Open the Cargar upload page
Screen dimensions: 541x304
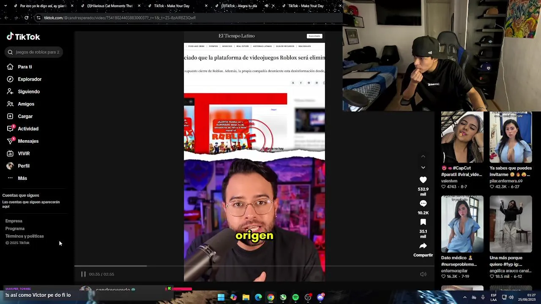20,116
